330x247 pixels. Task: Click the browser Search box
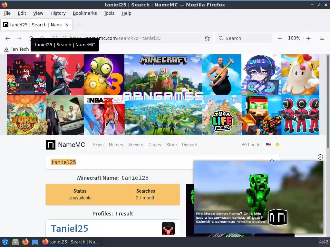pyautogui.click(x=244, y=38)
